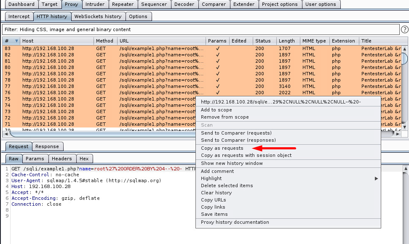Click the sort arrow in the # column

click(16, 41)
